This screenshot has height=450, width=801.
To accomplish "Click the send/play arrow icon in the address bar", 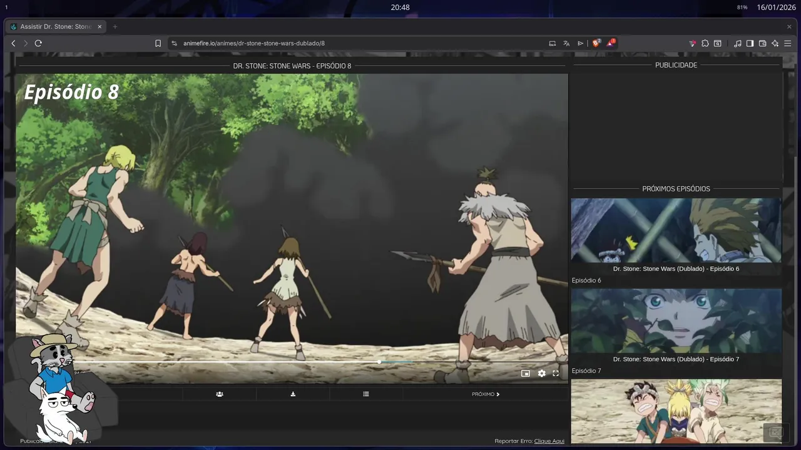I will pyautogui.click(x=581, y=43).
